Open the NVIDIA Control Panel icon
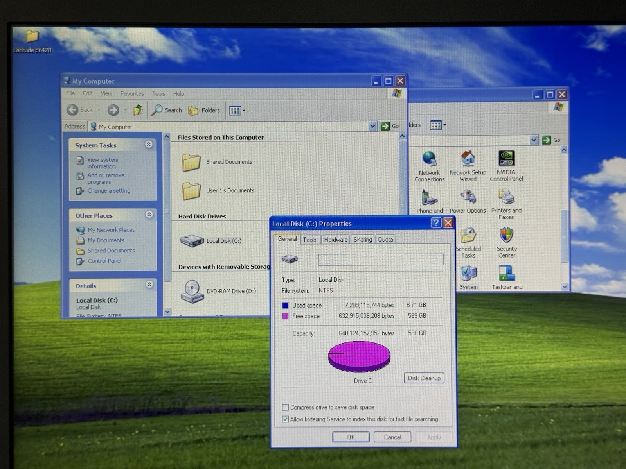Screen dimensions: 626x469 pos(506,166)
